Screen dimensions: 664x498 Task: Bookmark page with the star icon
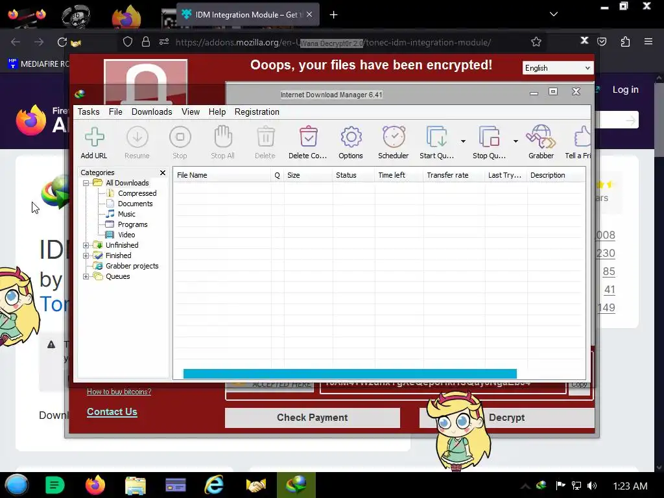click(536, 42)
